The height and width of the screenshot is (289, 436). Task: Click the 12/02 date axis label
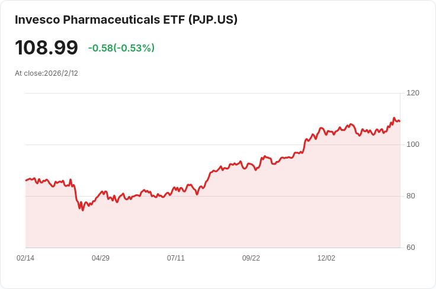[326, 258]
